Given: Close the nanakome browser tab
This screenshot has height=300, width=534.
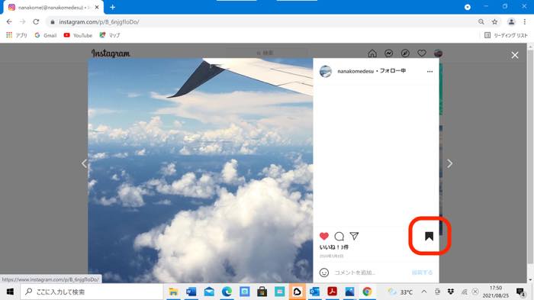Looking at the screenshot, I should coord(97,7).
